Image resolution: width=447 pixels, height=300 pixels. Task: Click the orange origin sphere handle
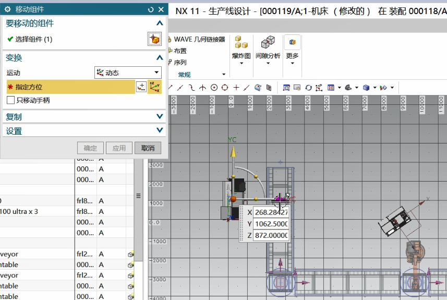[x=233, y=199]
